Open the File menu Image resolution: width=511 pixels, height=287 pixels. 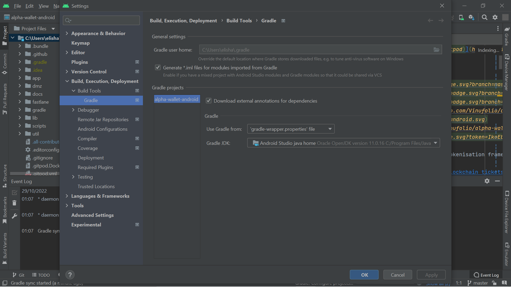point(17,6)
